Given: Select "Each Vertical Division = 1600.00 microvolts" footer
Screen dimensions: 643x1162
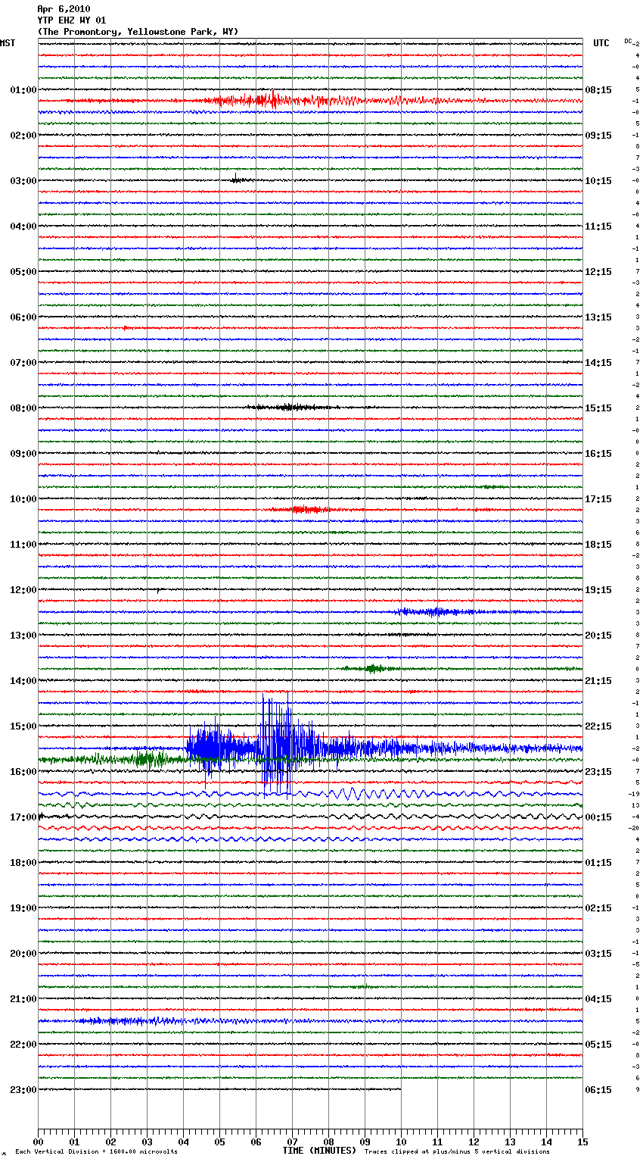Looking at the screenshot, I should 96,1151.
